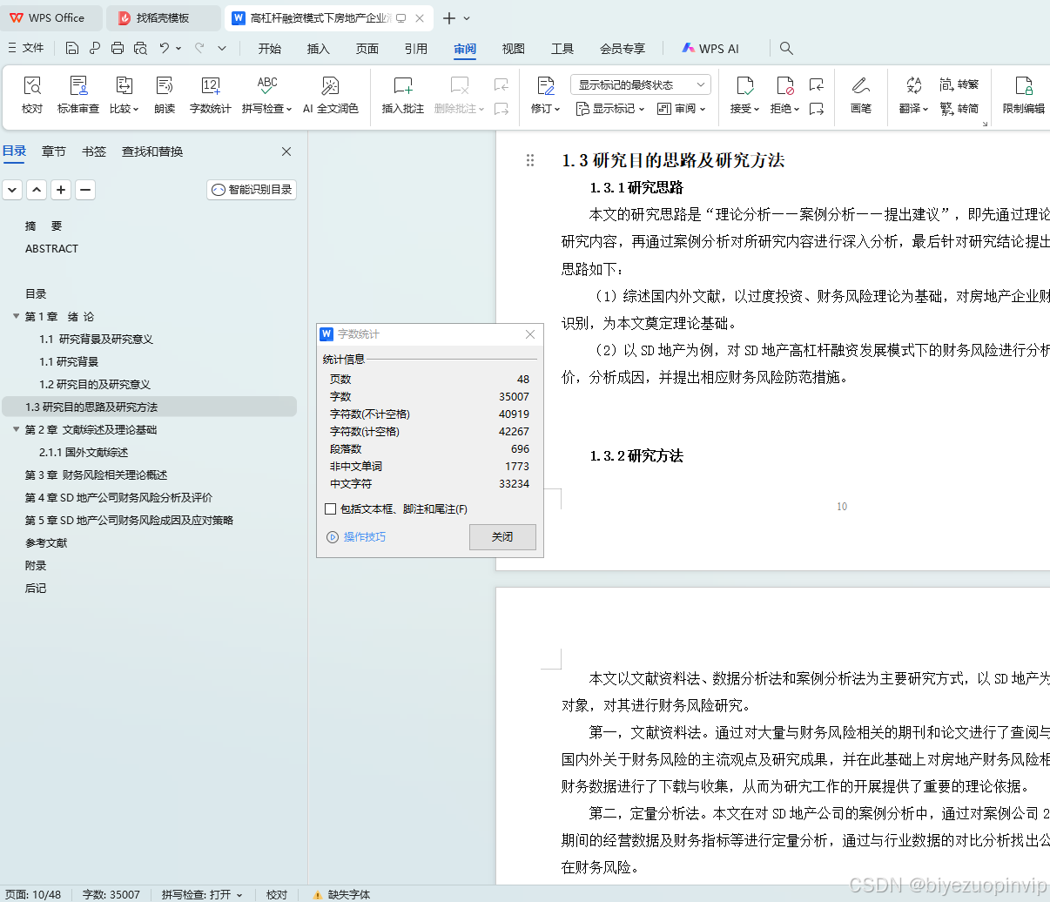The image size is (1050, 902).
Task: Click the export icon beside the save icon
Action: pos(95,48)
